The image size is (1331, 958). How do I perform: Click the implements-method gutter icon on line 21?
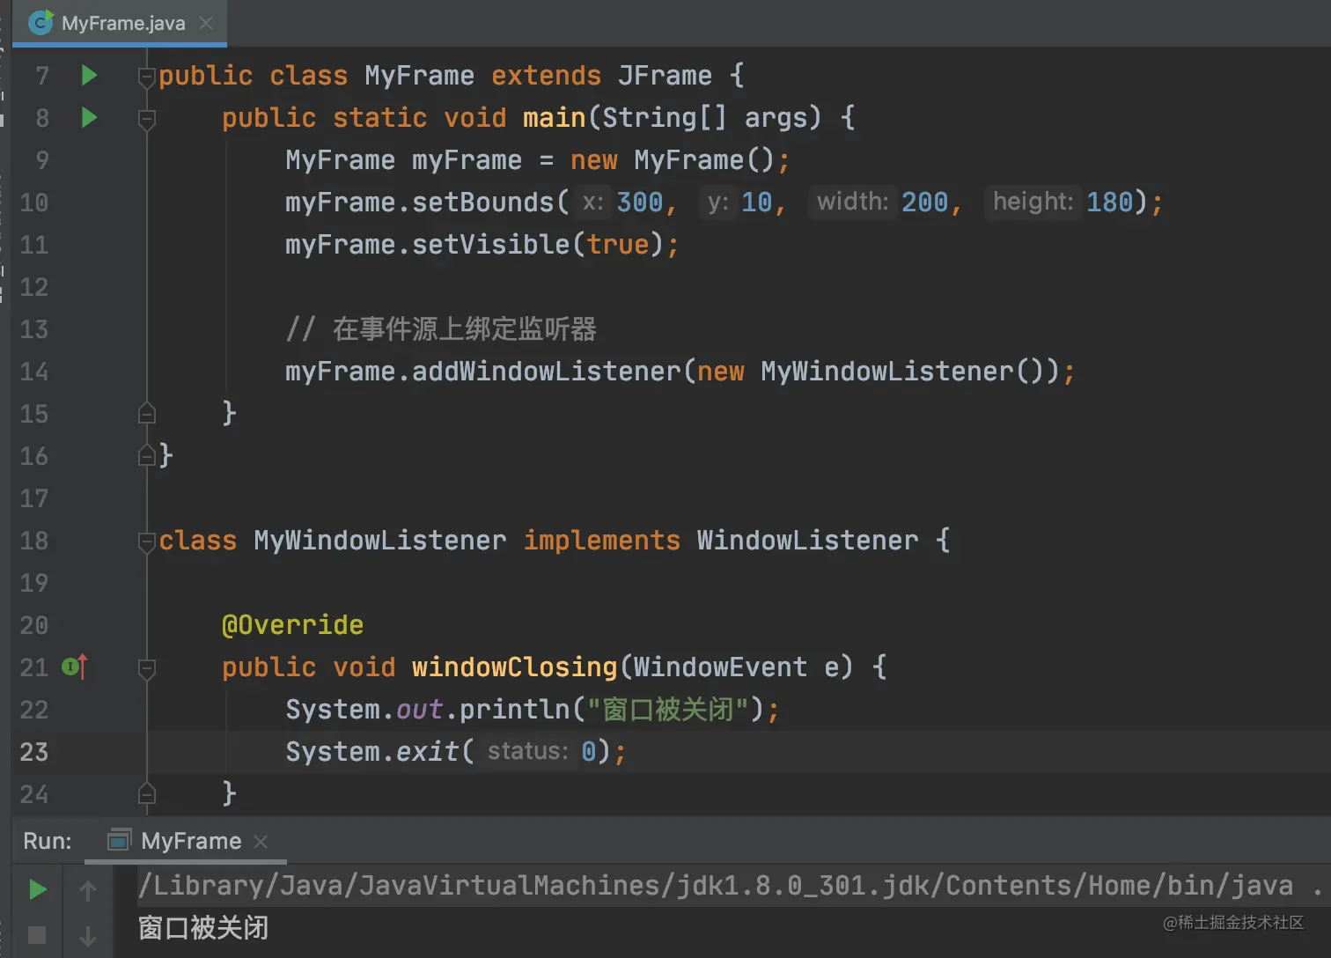[x=75, y=667]
